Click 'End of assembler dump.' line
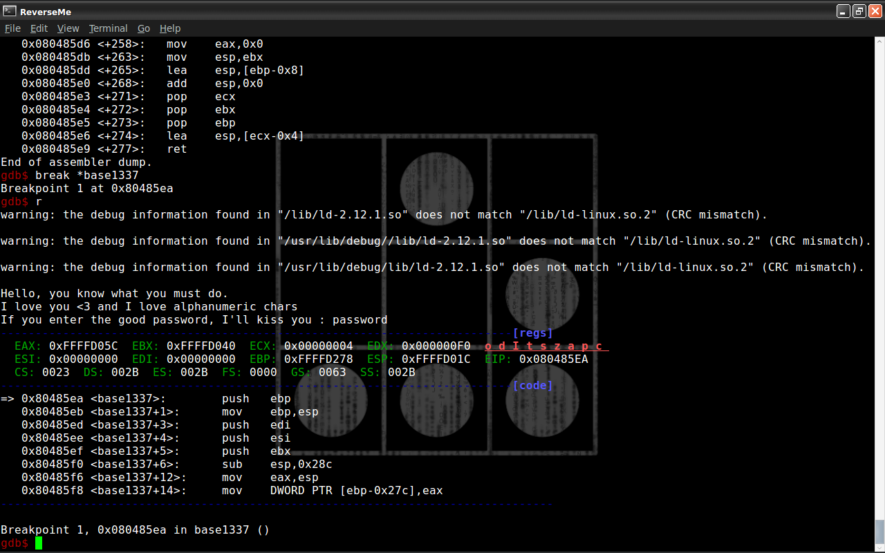Screen dimensions: 885x553 point(77,162)
